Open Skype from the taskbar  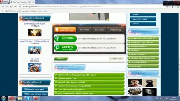28,98
